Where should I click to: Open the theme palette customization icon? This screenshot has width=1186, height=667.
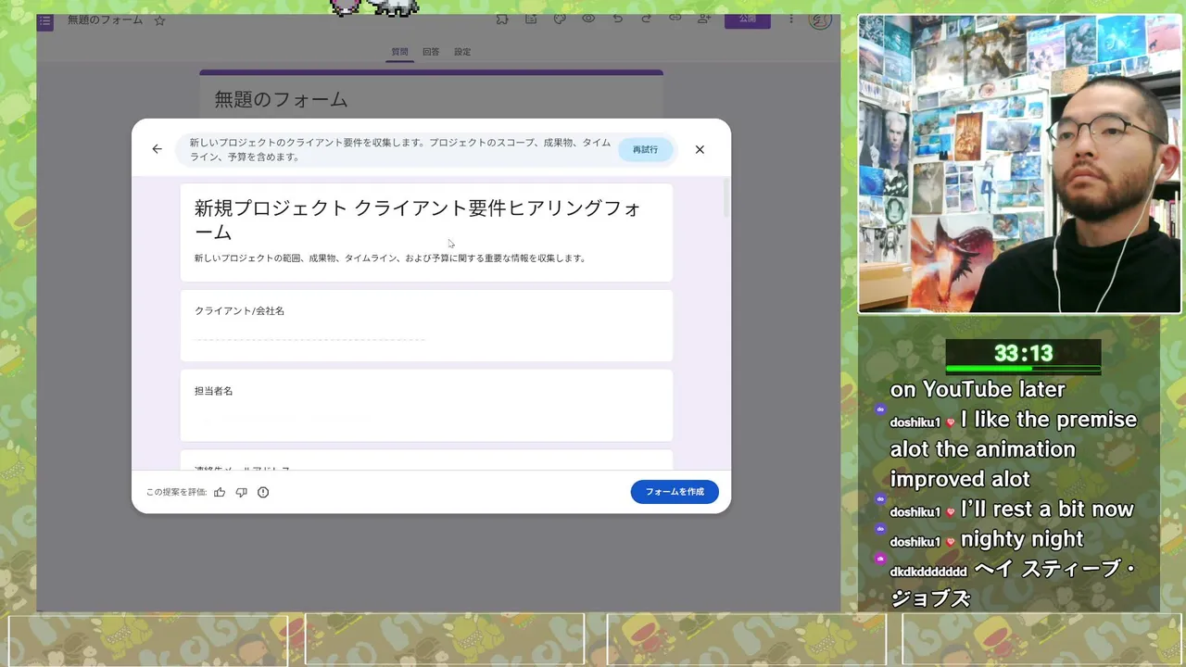(560, 19)
